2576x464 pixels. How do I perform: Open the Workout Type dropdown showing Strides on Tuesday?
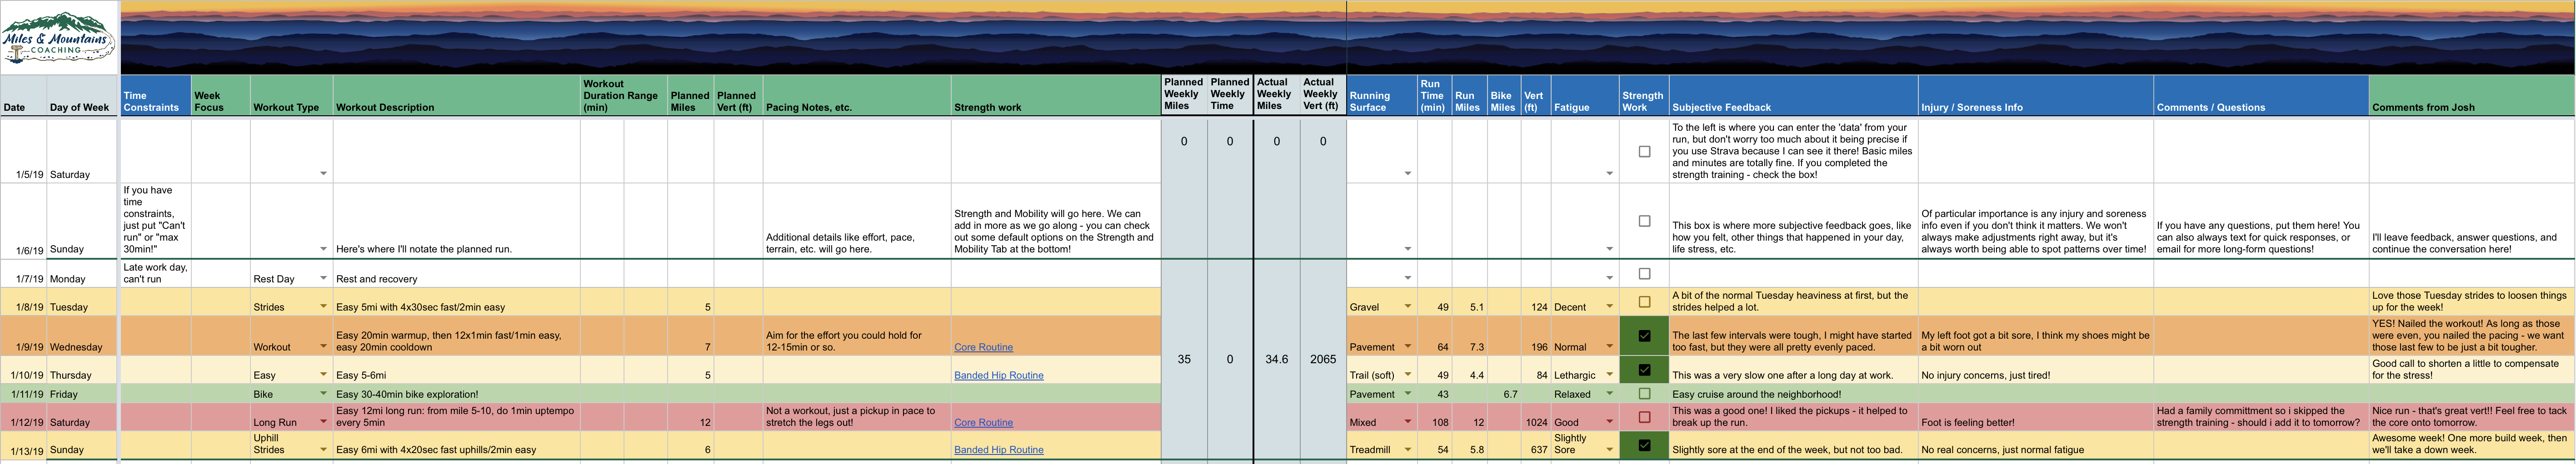pyautogui.click(x=323, y=306)
